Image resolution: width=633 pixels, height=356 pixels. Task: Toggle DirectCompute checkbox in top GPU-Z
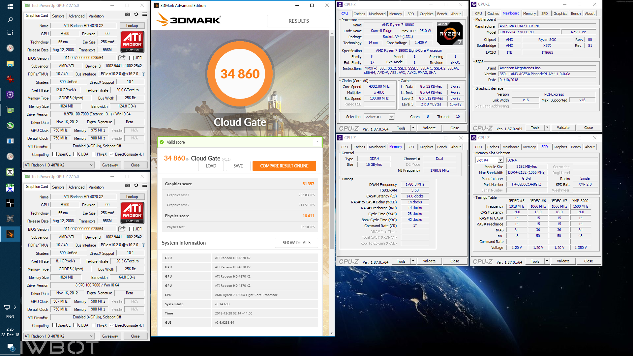pyautogui.click(x=112, y=154)
